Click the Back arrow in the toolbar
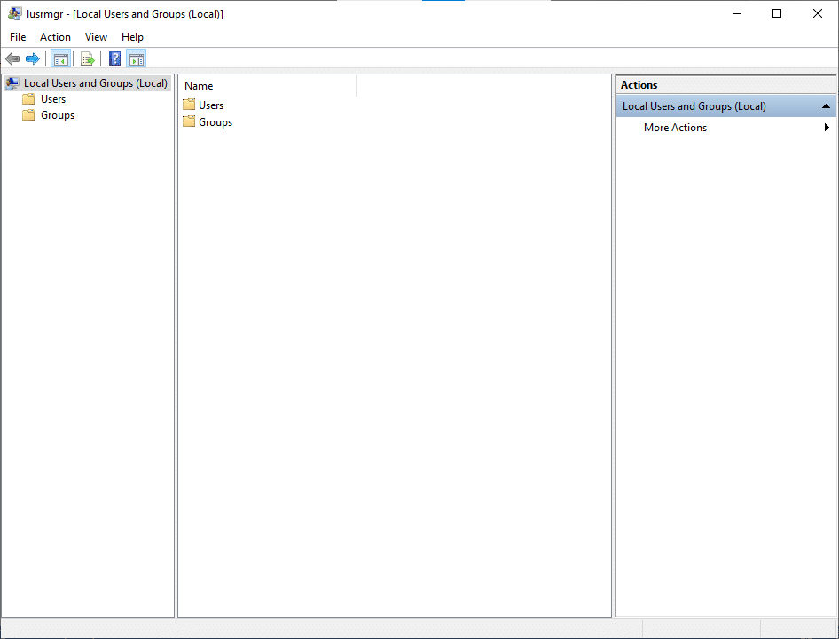This screenshot has height=639, width=839. (12, 59)
